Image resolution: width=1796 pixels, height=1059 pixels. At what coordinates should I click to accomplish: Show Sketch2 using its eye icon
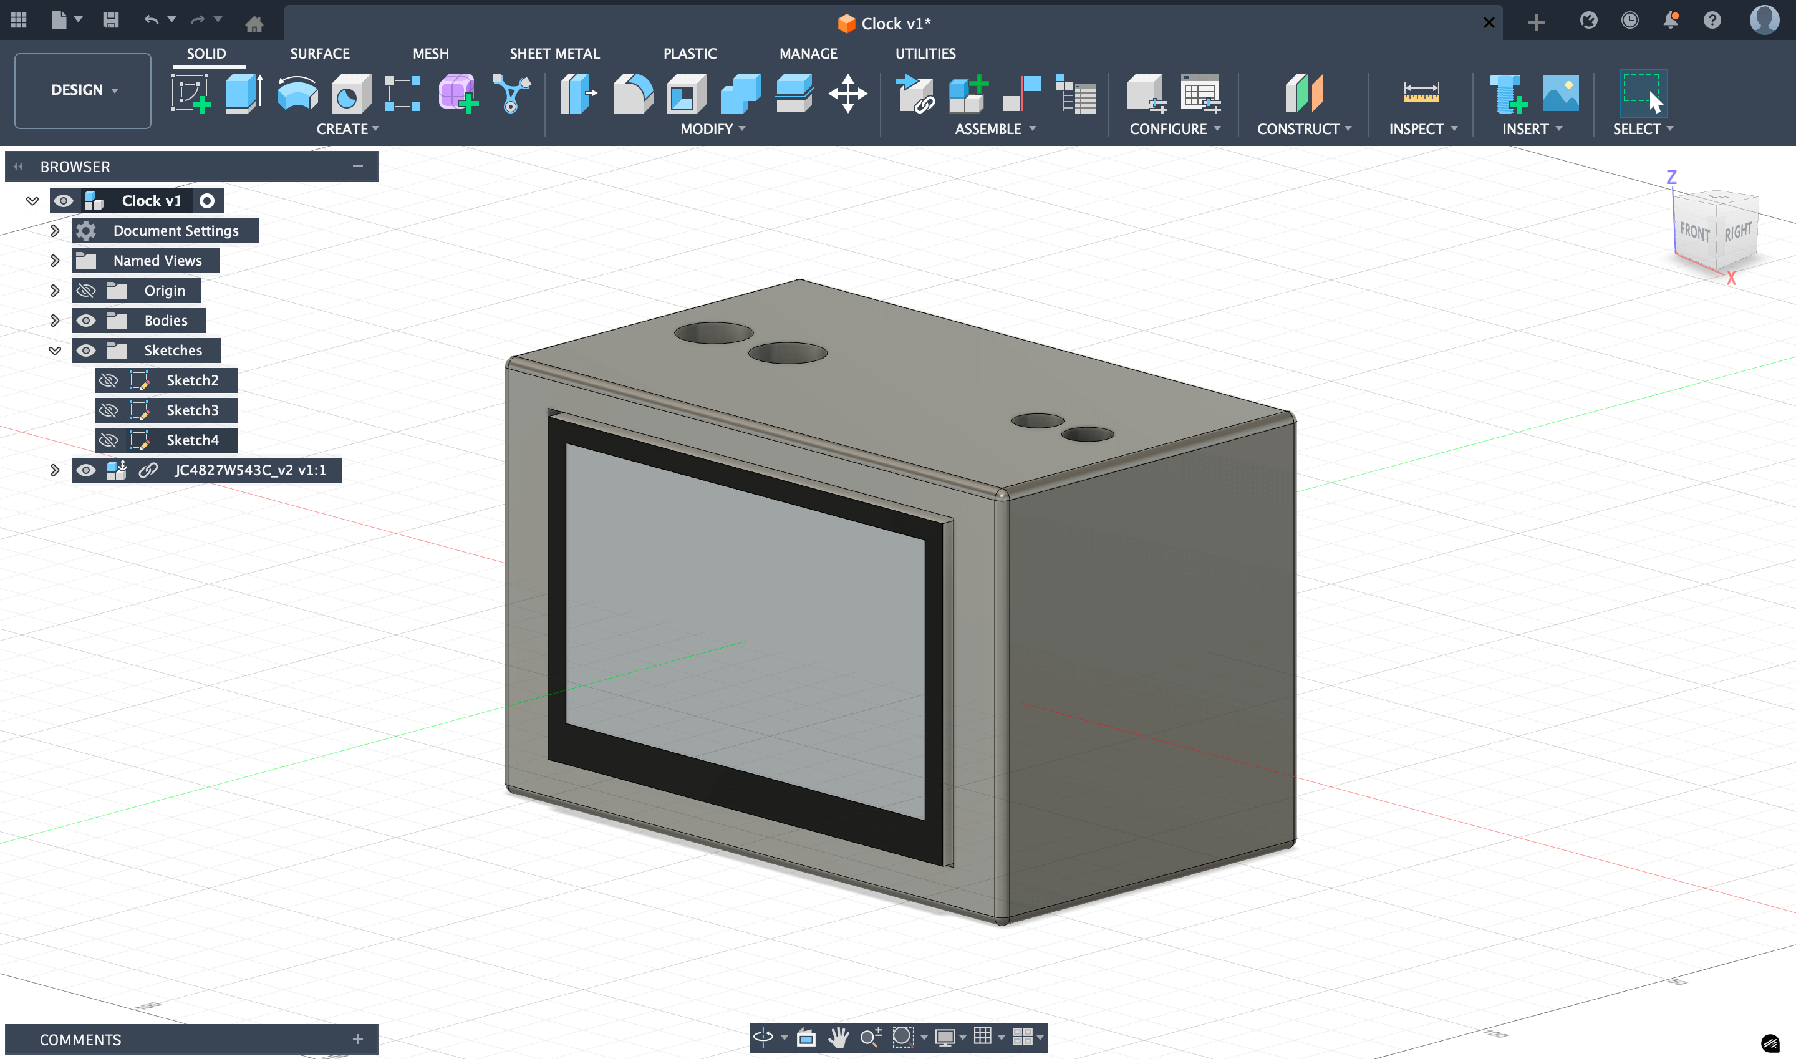tap(109, 380)
